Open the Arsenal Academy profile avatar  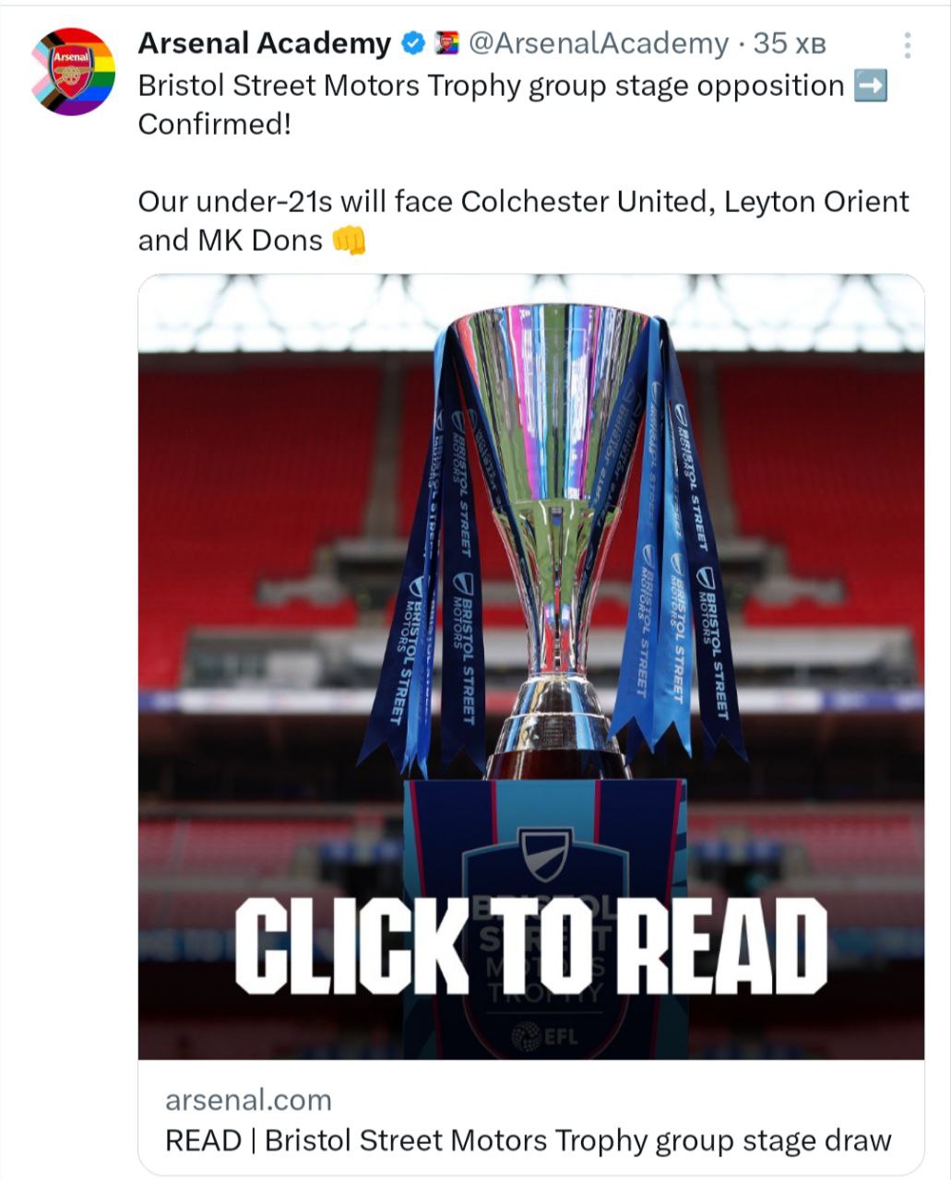pos(73,72)
